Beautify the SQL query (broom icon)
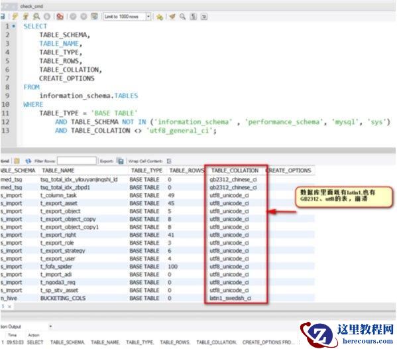The width and height of the screenshot is (397, 349). [x=172, y=17]
